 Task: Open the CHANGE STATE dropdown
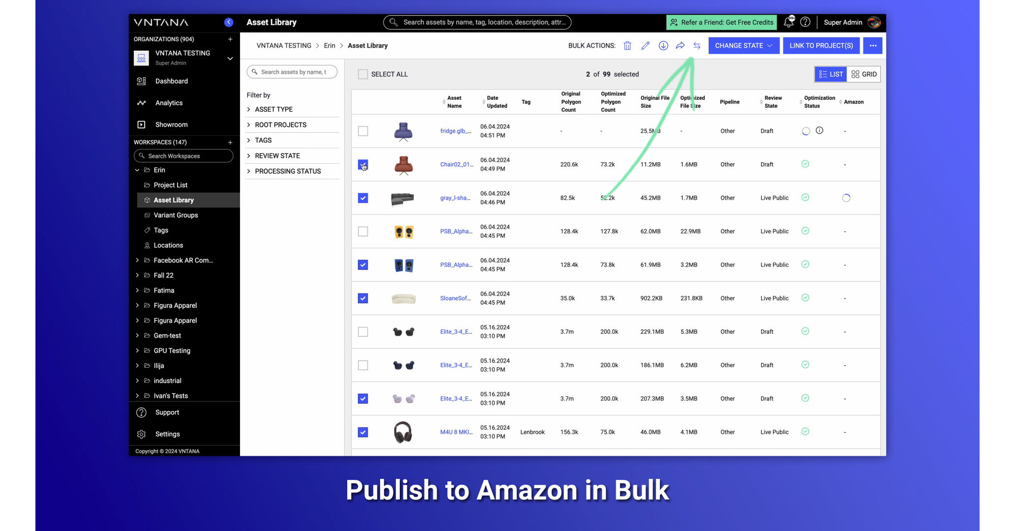coord(743,45)
